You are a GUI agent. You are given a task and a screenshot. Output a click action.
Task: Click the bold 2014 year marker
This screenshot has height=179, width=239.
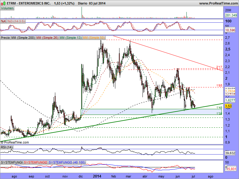[97, 176]
